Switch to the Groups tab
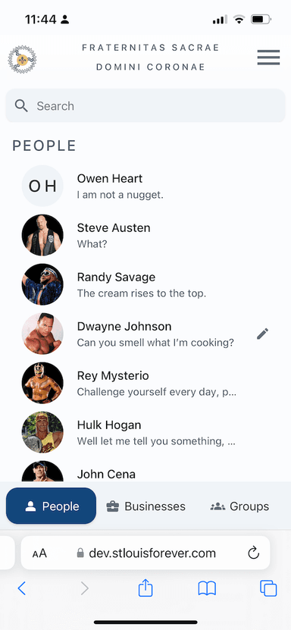 click(239, 506)
